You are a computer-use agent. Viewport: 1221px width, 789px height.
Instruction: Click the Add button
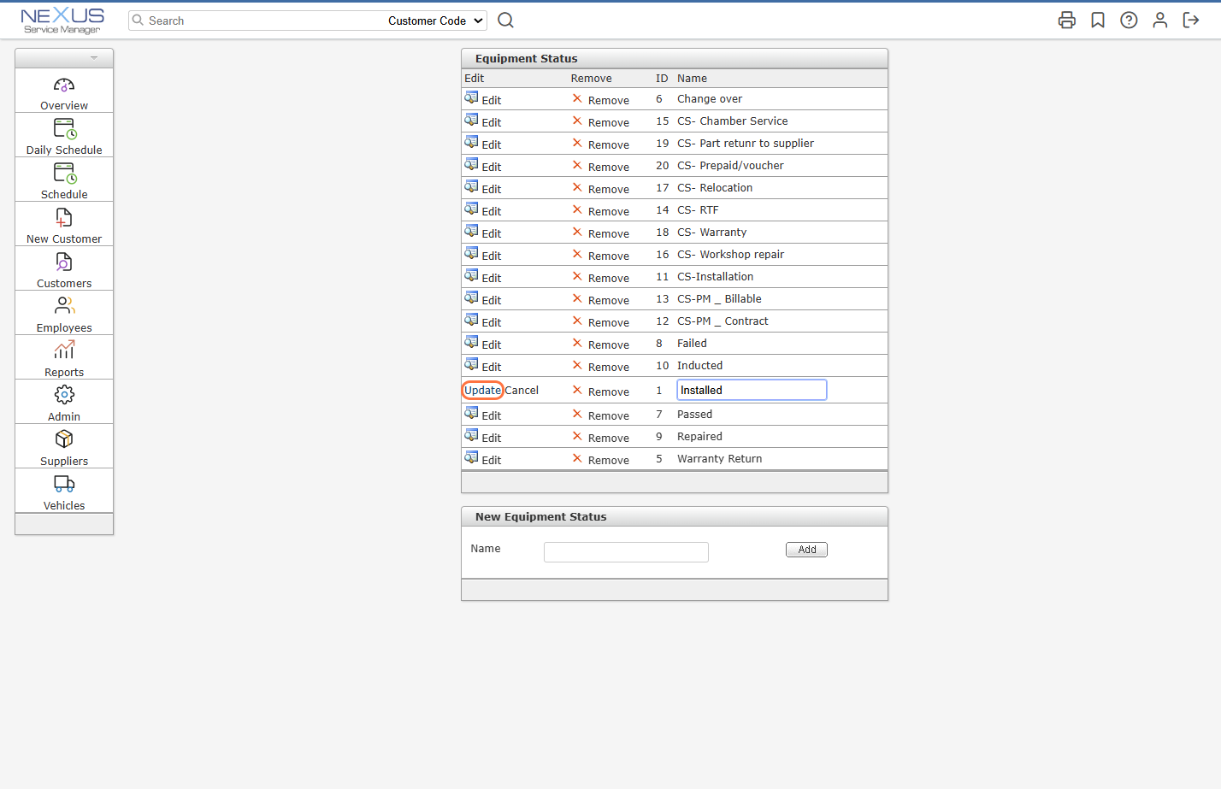point(806,550)
